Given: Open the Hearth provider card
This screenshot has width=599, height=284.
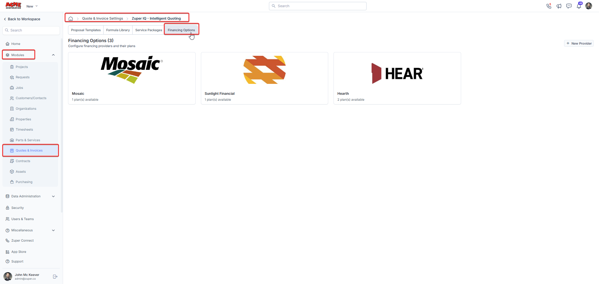Looking at the screenshot, I should 397,78.
